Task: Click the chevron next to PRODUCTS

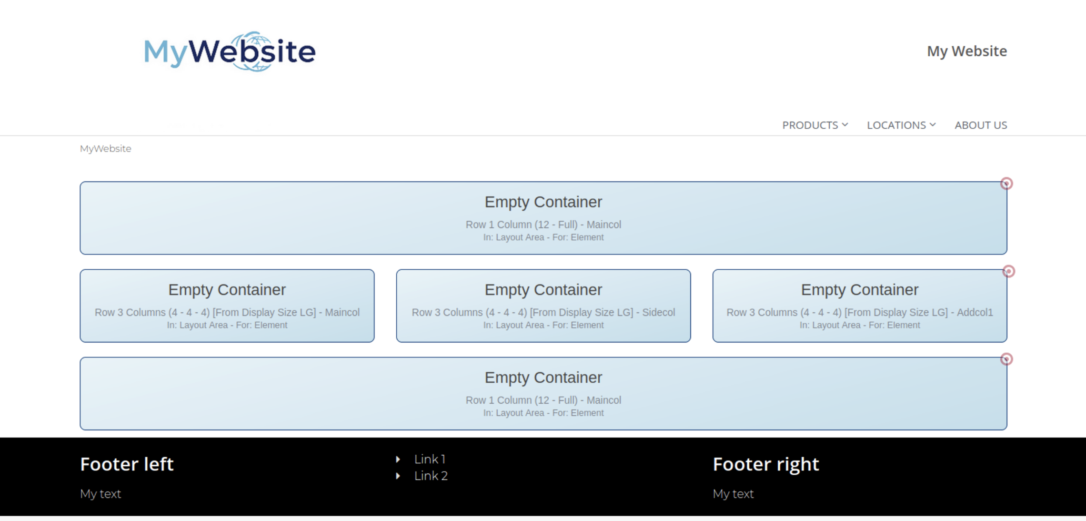Action: [x=845, y=125]
